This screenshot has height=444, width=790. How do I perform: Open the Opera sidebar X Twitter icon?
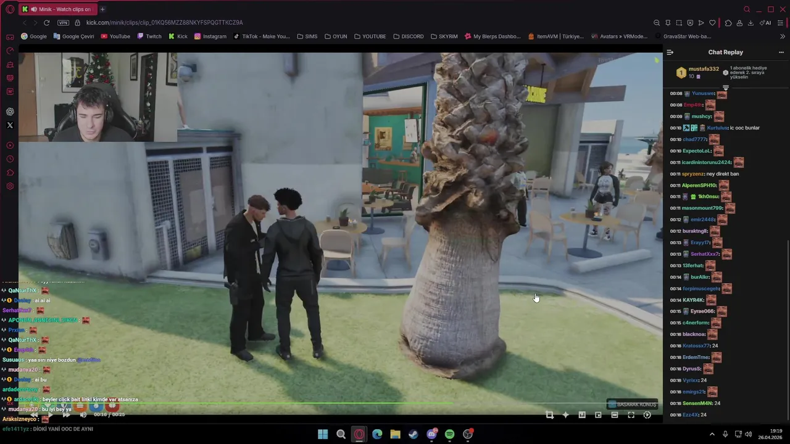tap(10, 125)
